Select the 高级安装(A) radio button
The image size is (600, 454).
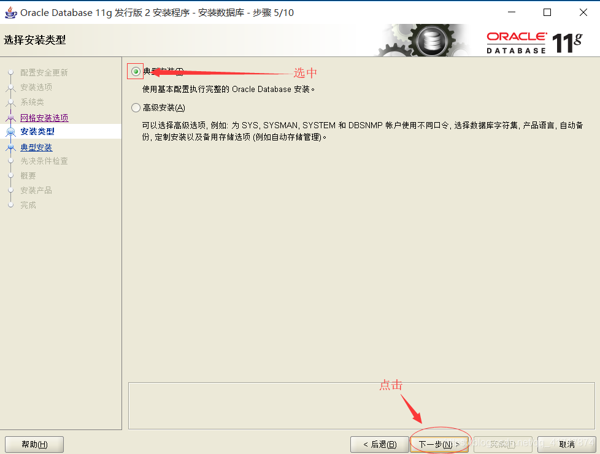pos(136,108)
